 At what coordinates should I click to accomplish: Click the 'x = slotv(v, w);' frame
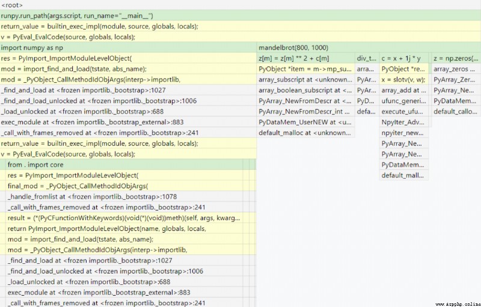pos(403,80)
